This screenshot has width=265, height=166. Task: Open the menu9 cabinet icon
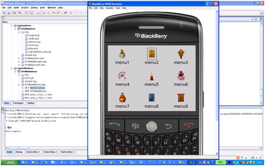pos(181,98)
